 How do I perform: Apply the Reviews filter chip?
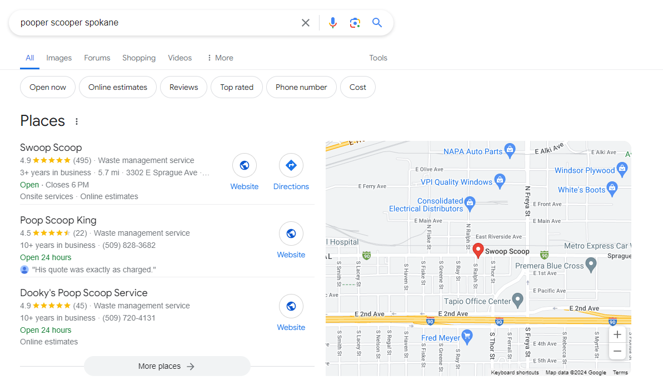coord(183,87)
